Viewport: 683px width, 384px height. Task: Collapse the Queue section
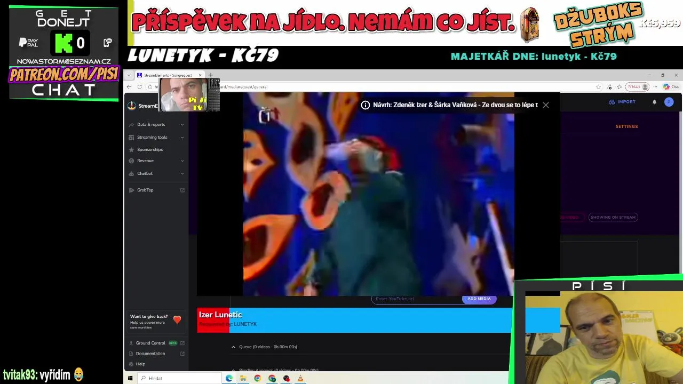point(233,347)
